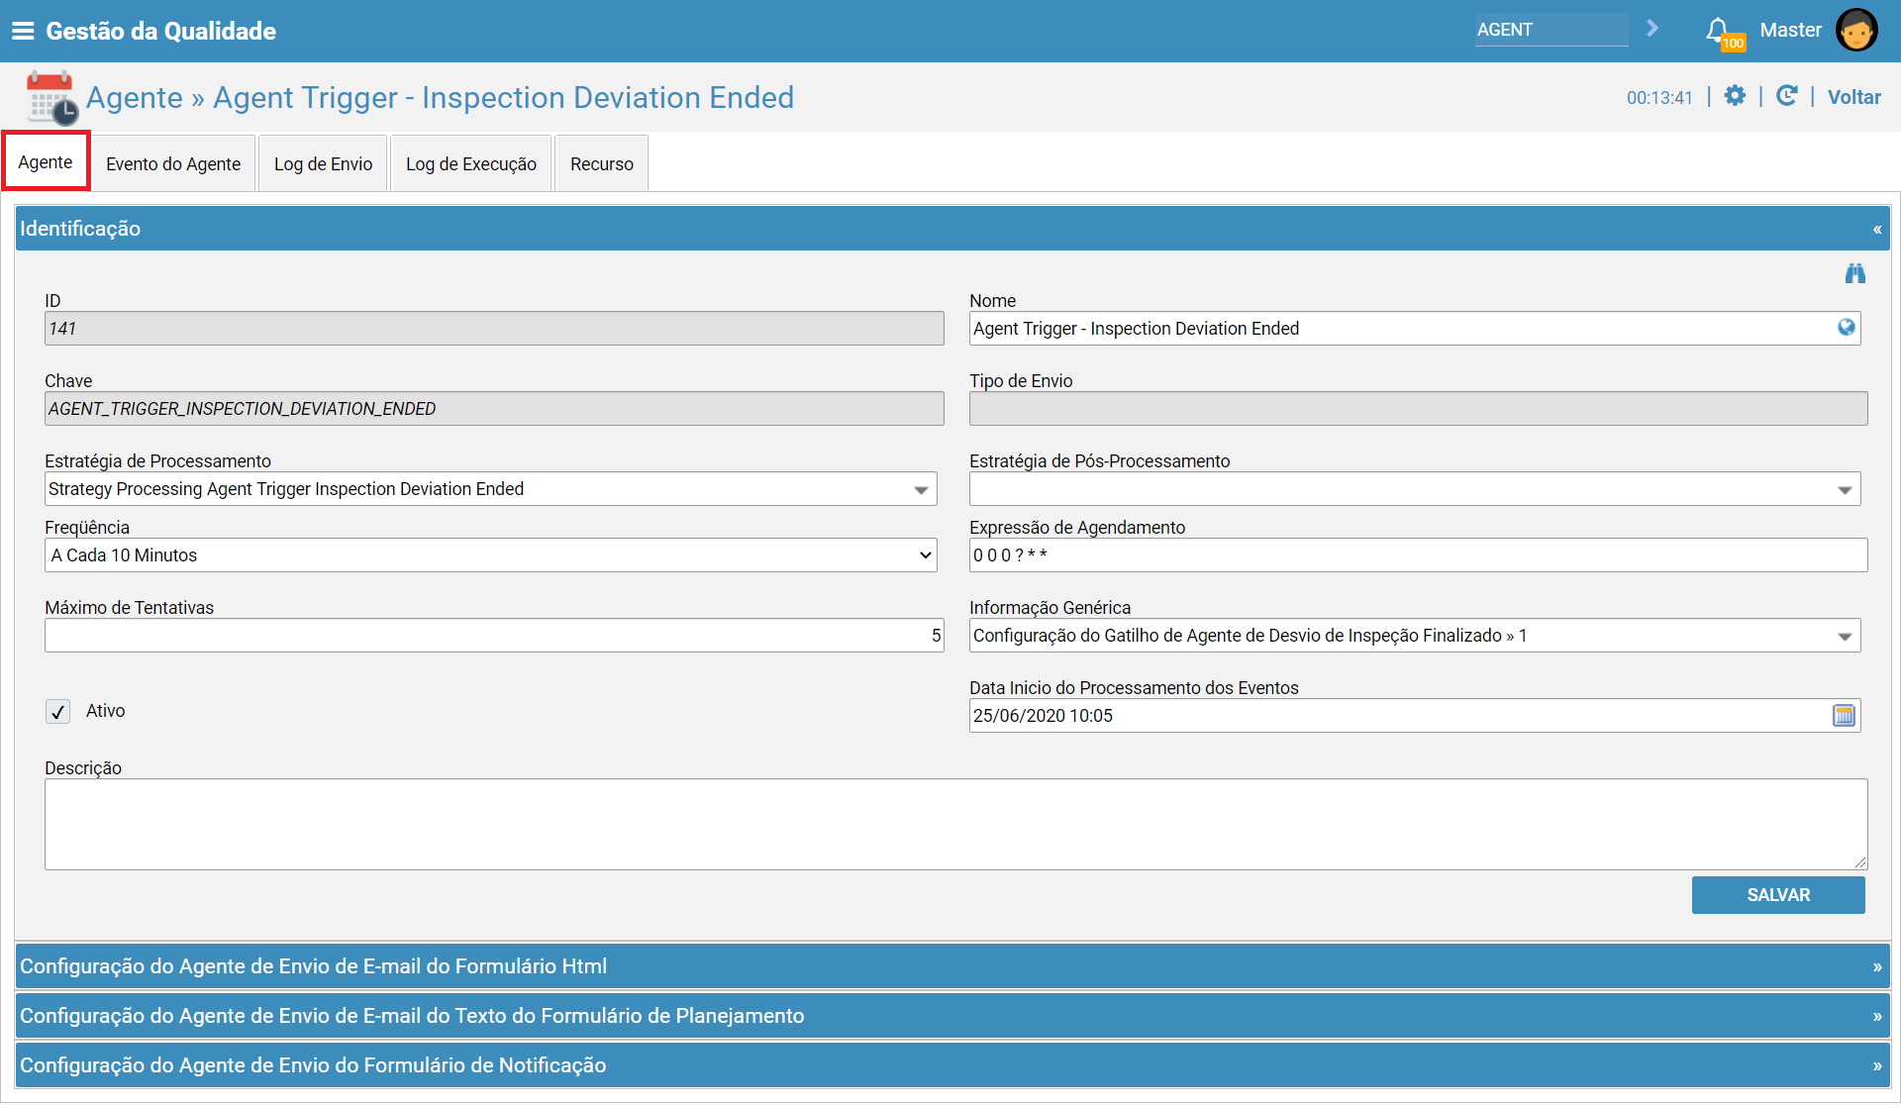
Task: Click the Expressão de Agendamento field
Action: point(1418,555)
